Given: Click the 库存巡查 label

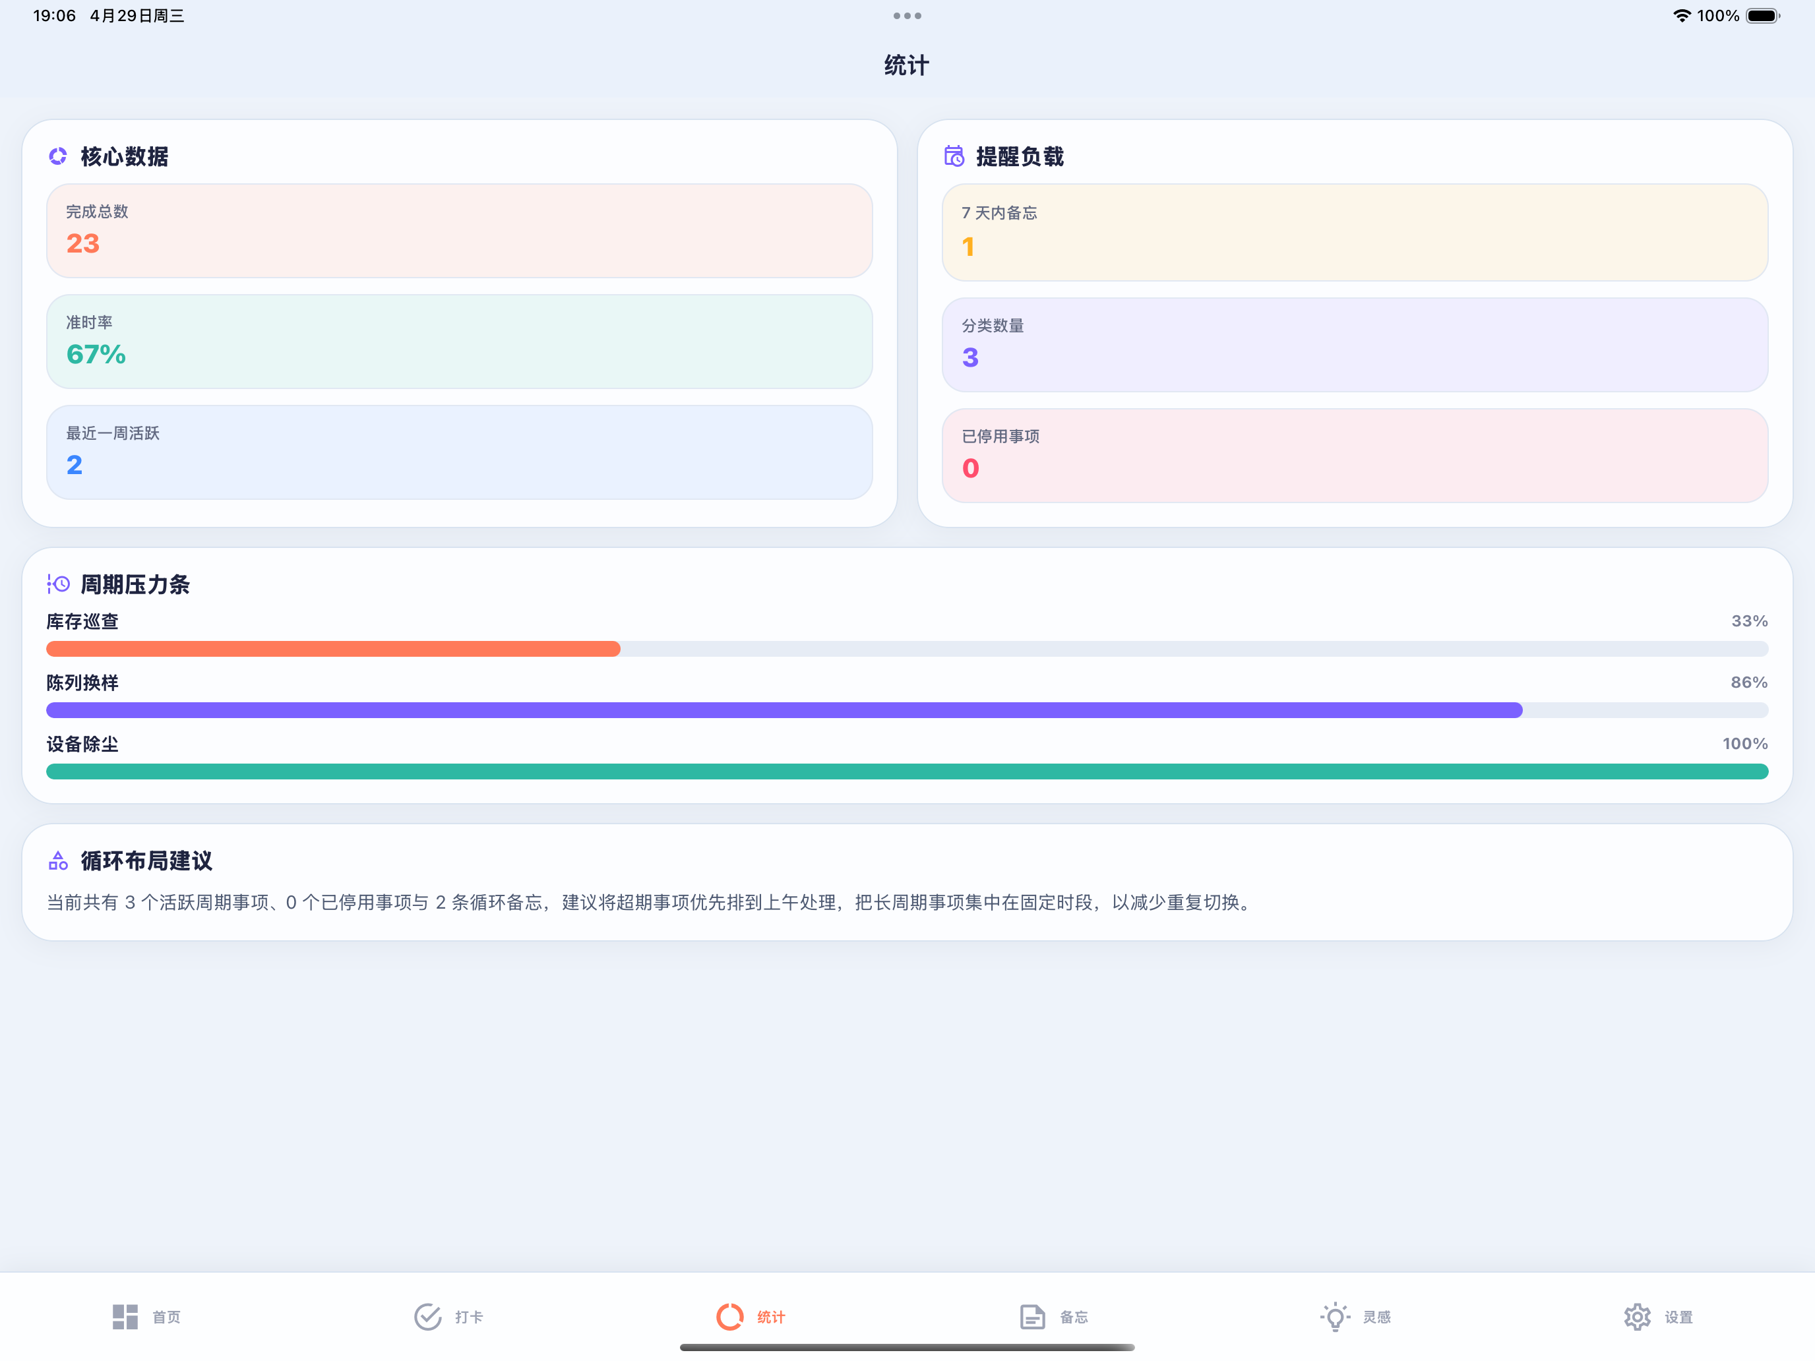Looking at the screenshot, I should coord(82,621).
